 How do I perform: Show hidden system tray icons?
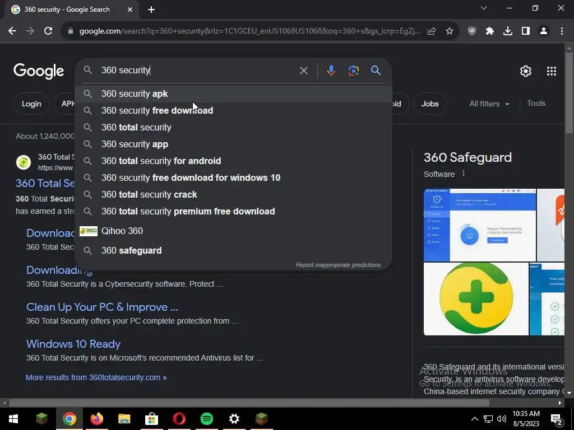click(474, 419)
